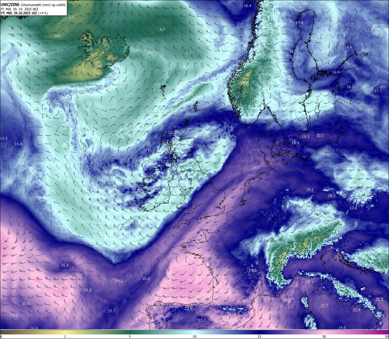The width and height of the screenshot is (389, 339).
Task: Click the 15.5 value west of Scotland
Action: [151, 151]
